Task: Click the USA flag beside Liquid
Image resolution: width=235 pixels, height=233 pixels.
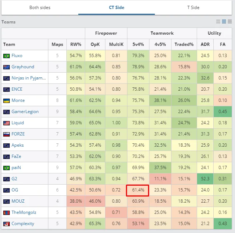Action: [x=6, y=123]
